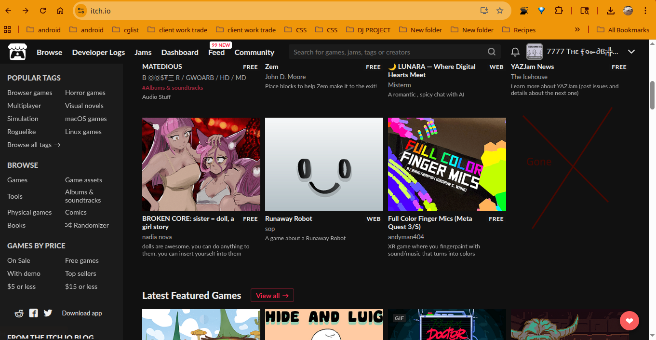Open the Randomizer link
The width and height of the screenshot is (656, 340).
(87, 225)
